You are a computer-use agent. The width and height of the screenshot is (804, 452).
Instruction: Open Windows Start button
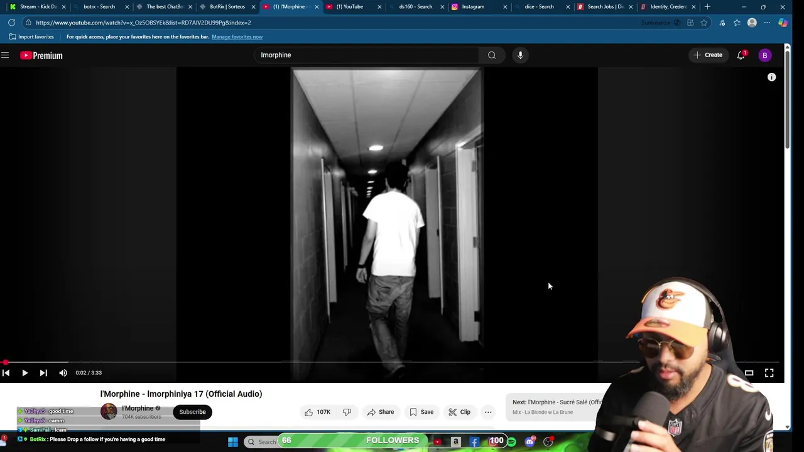coord(233,442)
